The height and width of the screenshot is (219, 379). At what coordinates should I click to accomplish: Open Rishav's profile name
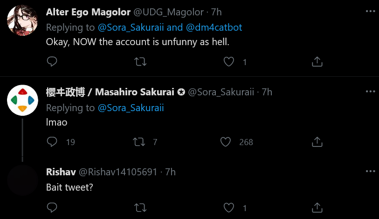pos(61,172)
